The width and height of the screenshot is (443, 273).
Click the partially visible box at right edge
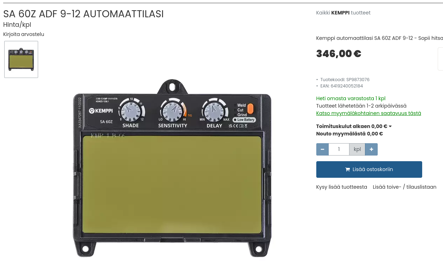[x=441, y=59]
